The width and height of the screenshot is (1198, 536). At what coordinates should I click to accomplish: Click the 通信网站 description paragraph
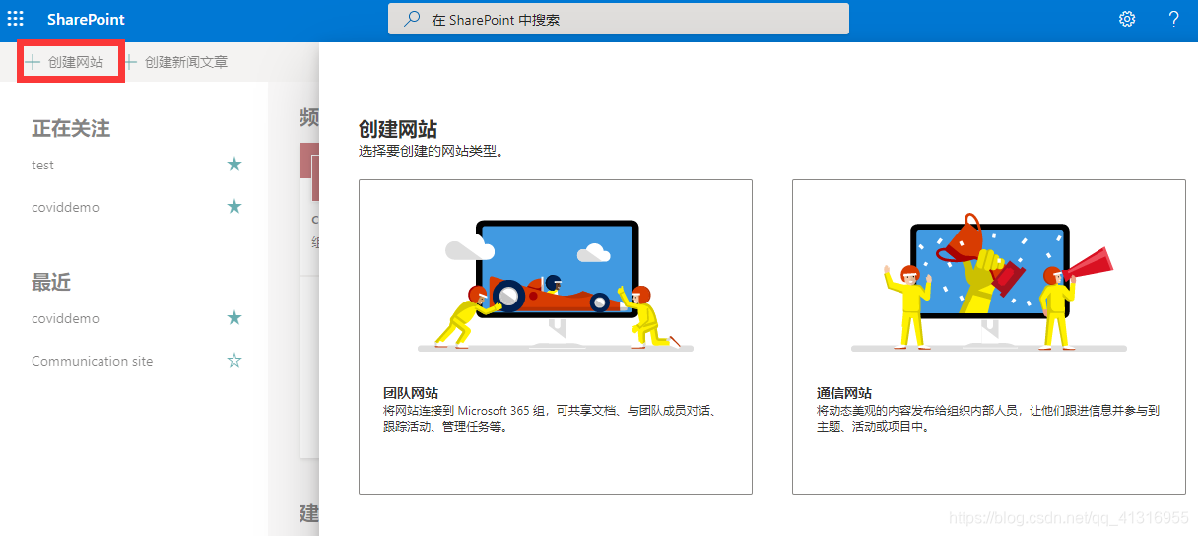pyautogui.click(x=988, y=419)
